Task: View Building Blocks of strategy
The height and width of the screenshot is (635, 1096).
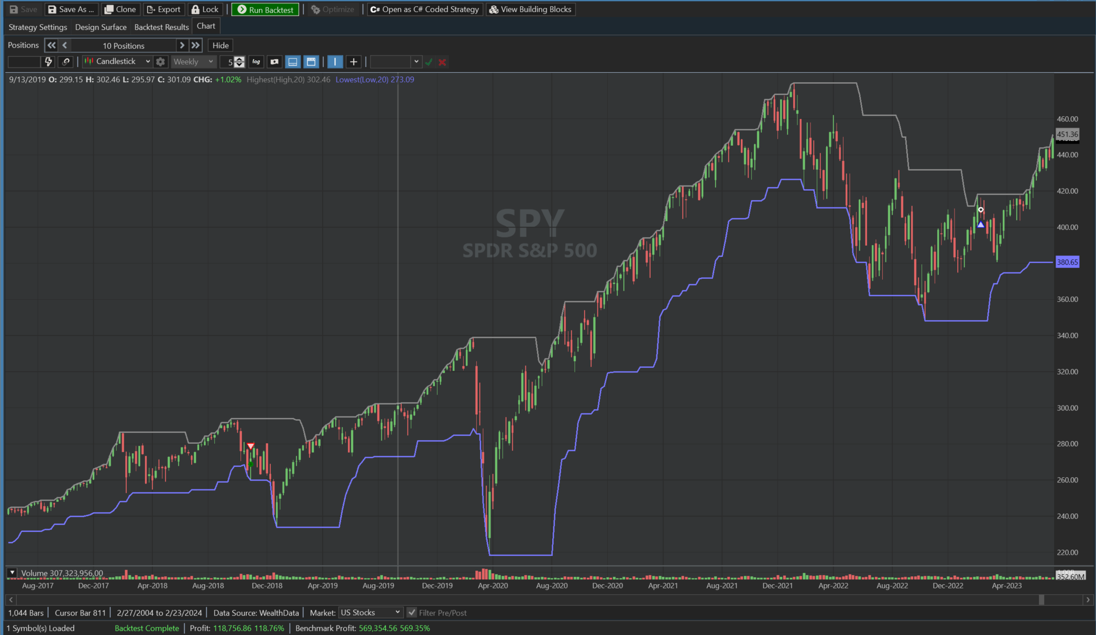Action: pos(531,9)
